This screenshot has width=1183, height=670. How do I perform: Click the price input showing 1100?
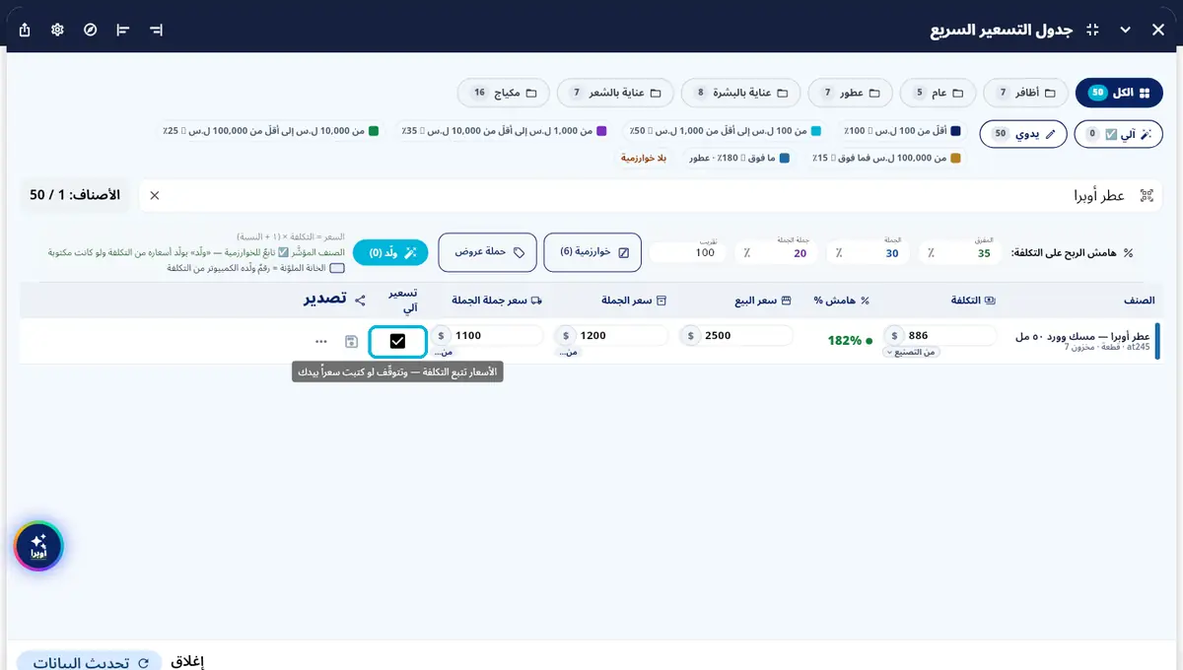[486, 335]
